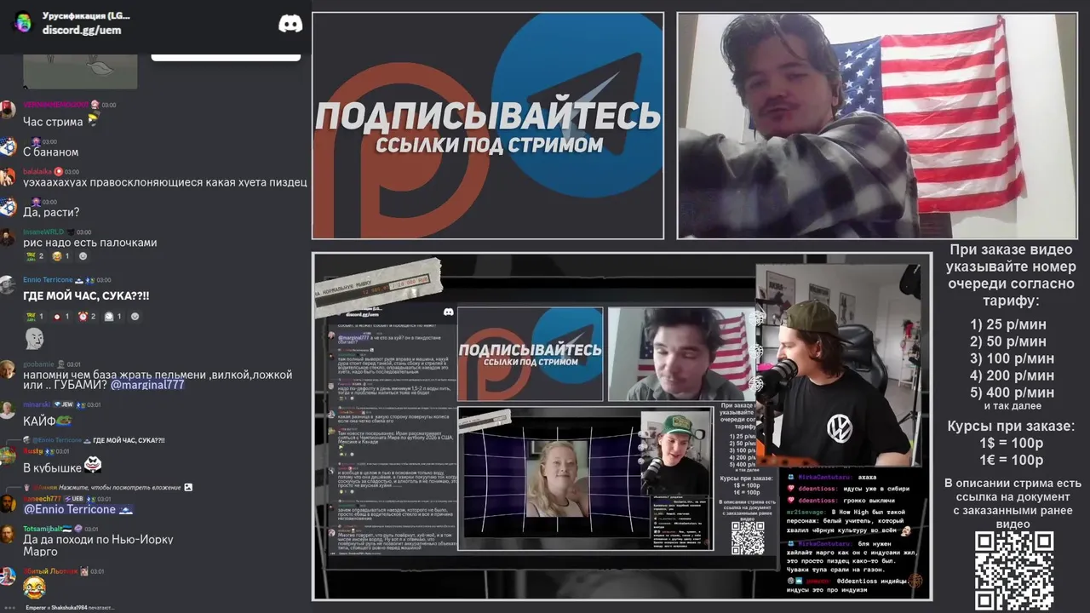Click InsaneWRLD's avatar
This screenshot has width=1090, height=613.
pyautogui.click(x=8, y=237)
